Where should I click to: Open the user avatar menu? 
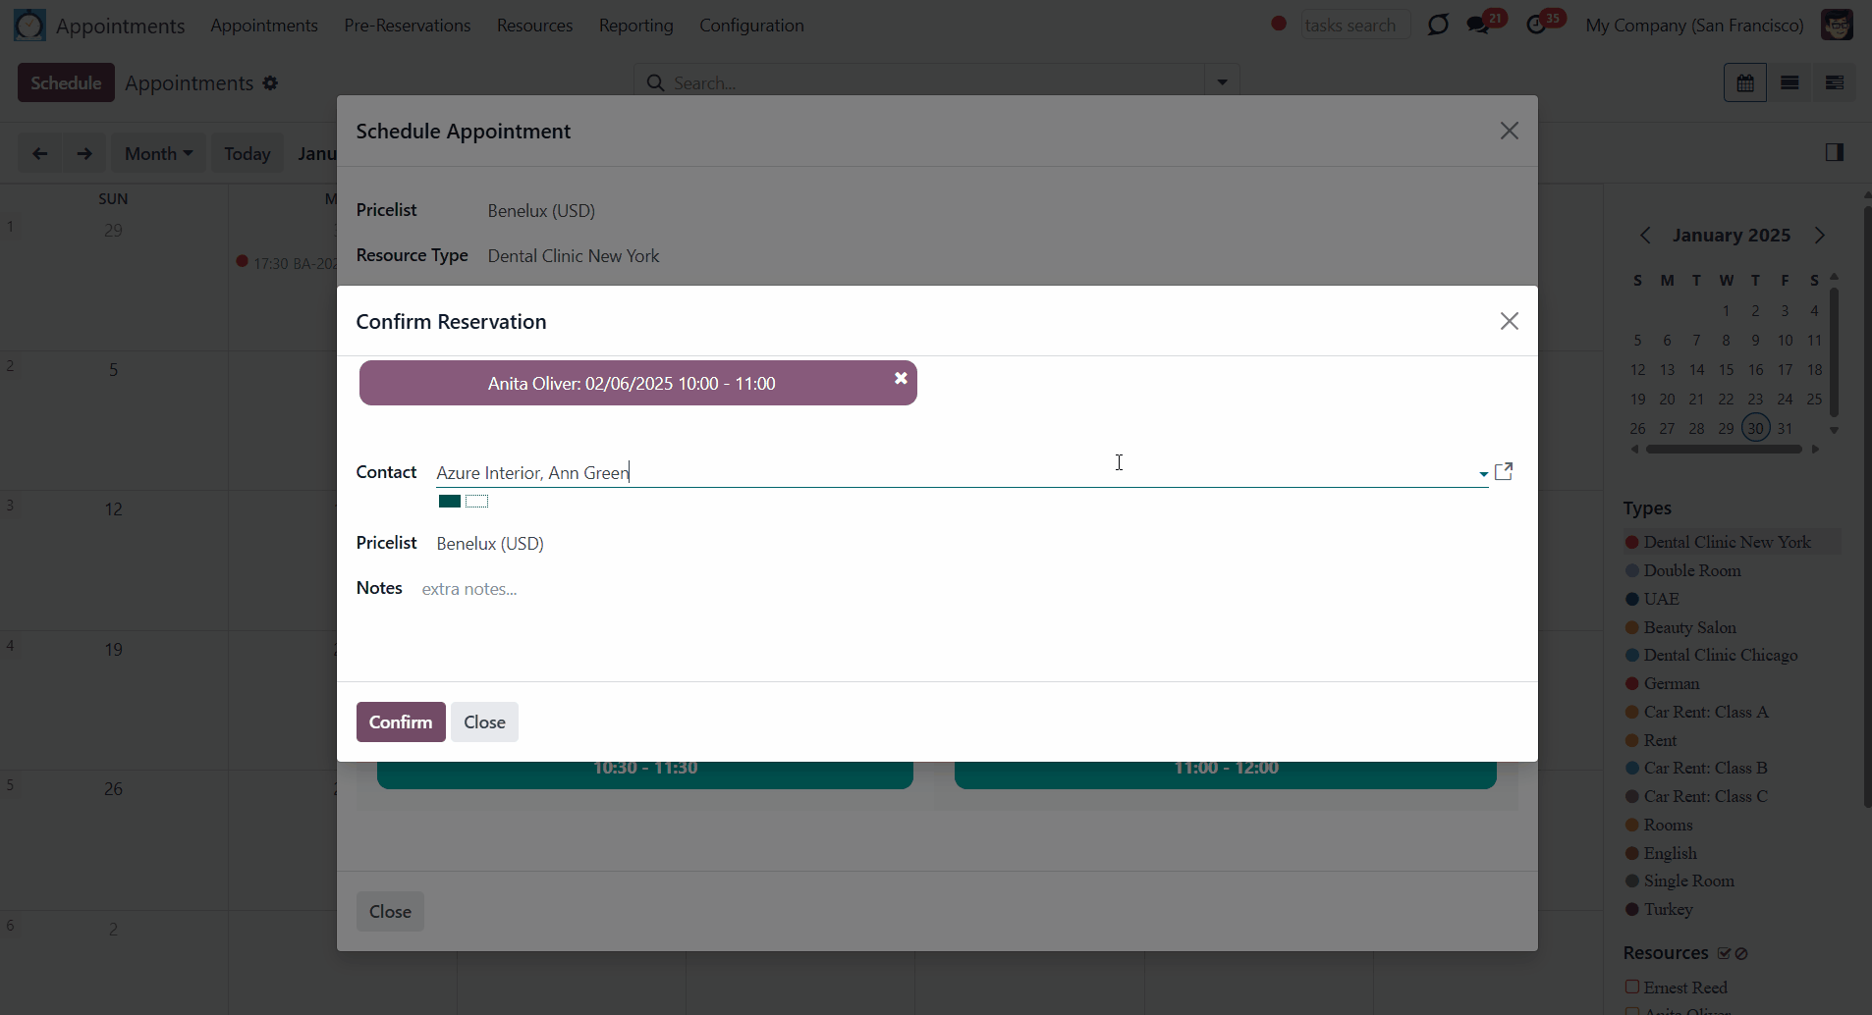click(x=1837, y=25)
